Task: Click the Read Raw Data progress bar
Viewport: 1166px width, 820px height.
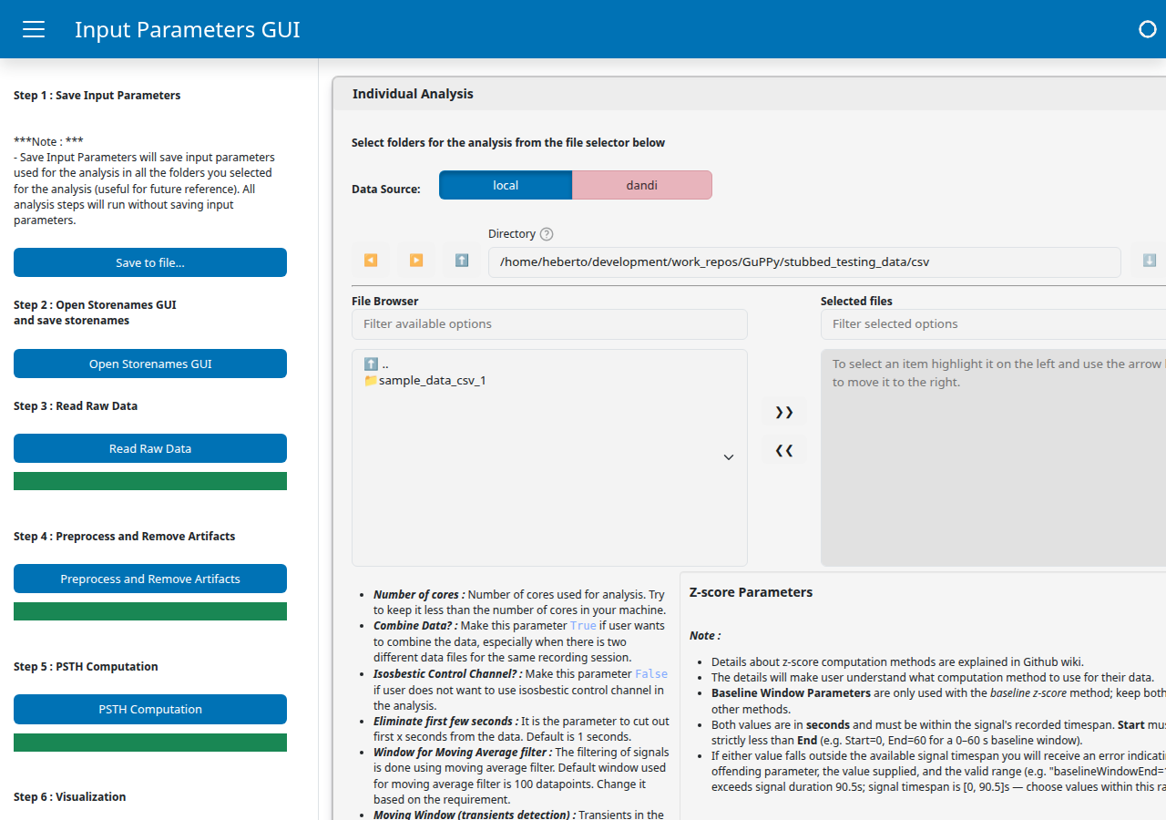Action: (150, 481)
